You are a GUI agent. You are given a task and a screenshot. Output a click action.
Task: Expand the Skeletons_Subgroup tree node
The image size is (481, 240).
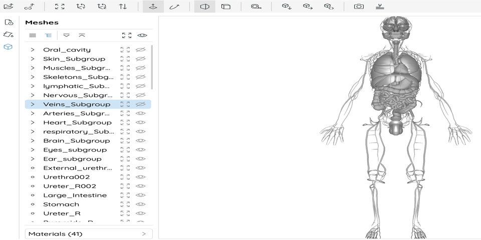pos(33,77)
